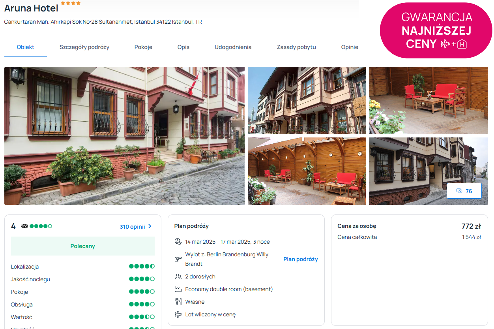
Task: Click the hotel star rating icons
Action: 71,3
